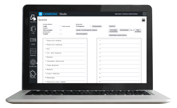Click the 'Calendar Functions' source text field

66,62
